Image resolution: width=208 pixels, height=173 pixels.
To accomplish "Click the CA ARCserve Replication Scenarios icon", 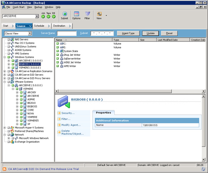I will pos(12,71).
